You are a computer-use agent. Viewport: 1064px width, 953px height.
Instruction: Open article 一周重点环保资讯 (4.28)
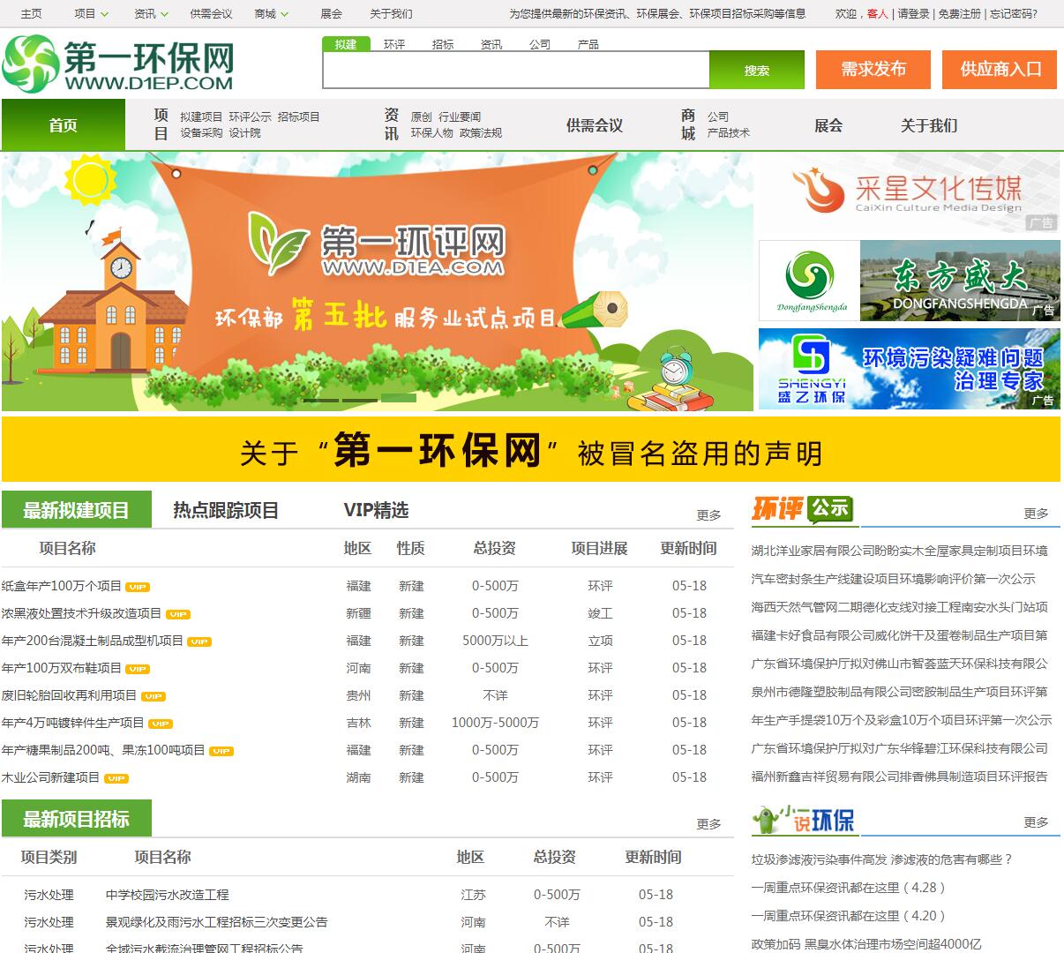click(848, 888)
